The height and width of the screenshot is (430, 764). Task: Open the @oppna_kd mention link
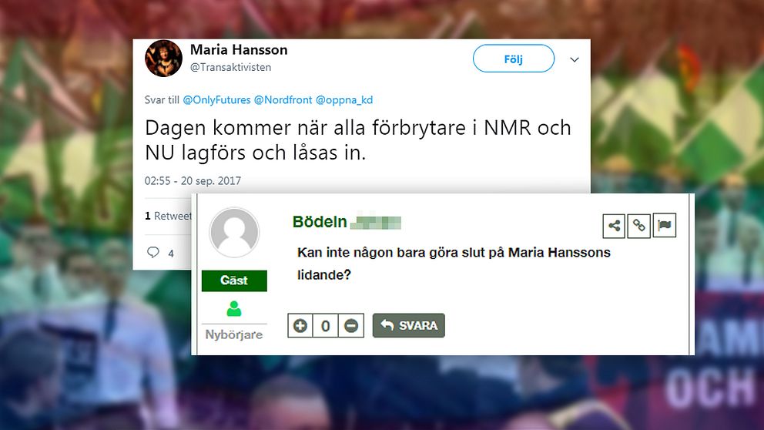pyautogui.click(x=344, y=100)
